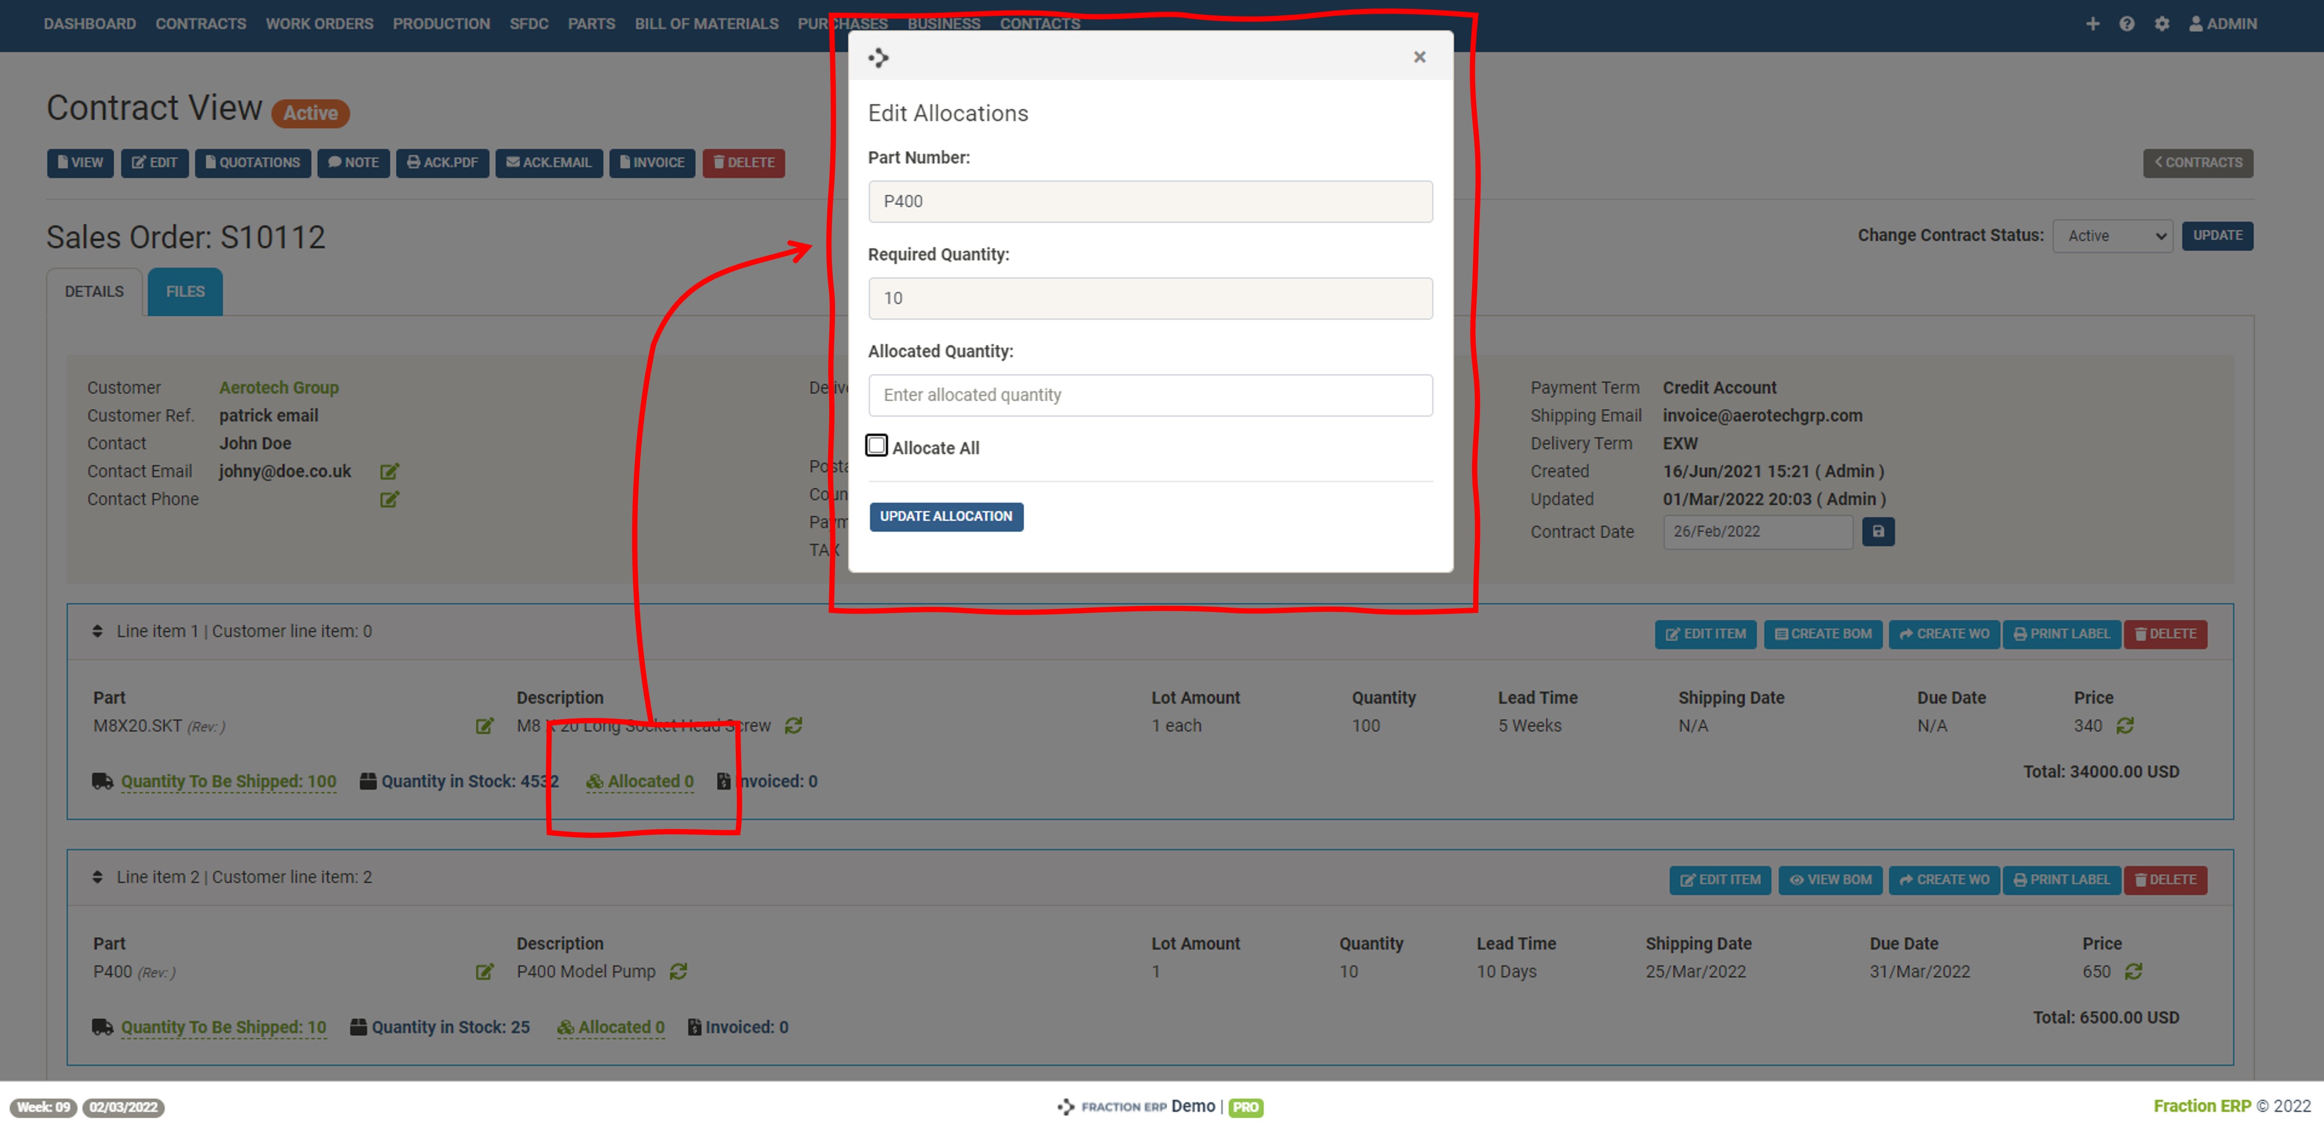The height and width of the screenshot is (1124, 2324).
Task: Click edit icon beside Contact Phone
Action: pos(389,500)
